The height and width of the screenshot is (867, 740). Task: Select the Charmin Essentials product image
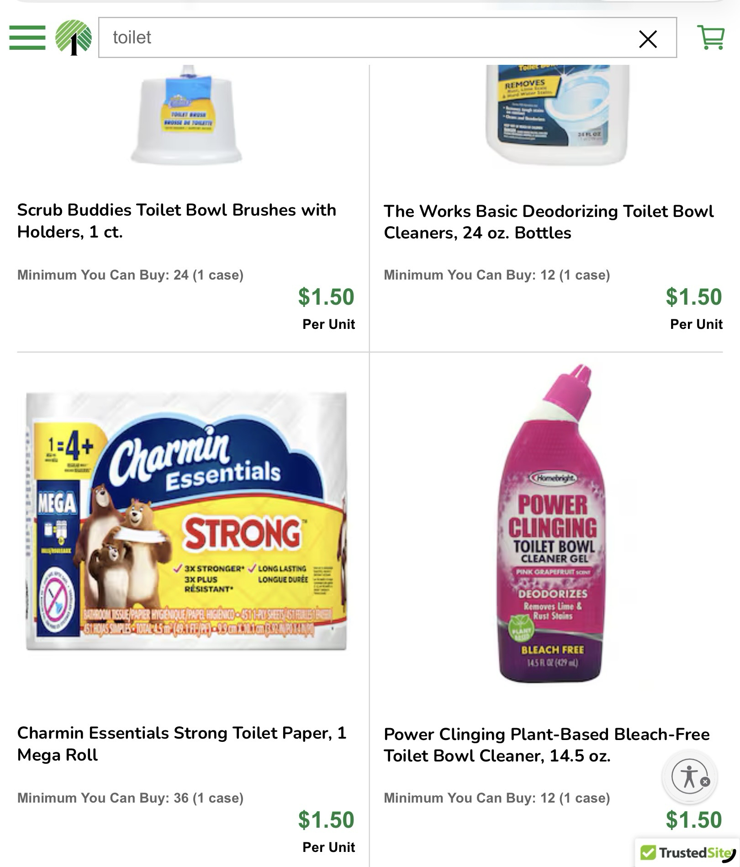(x=186, y=521)
